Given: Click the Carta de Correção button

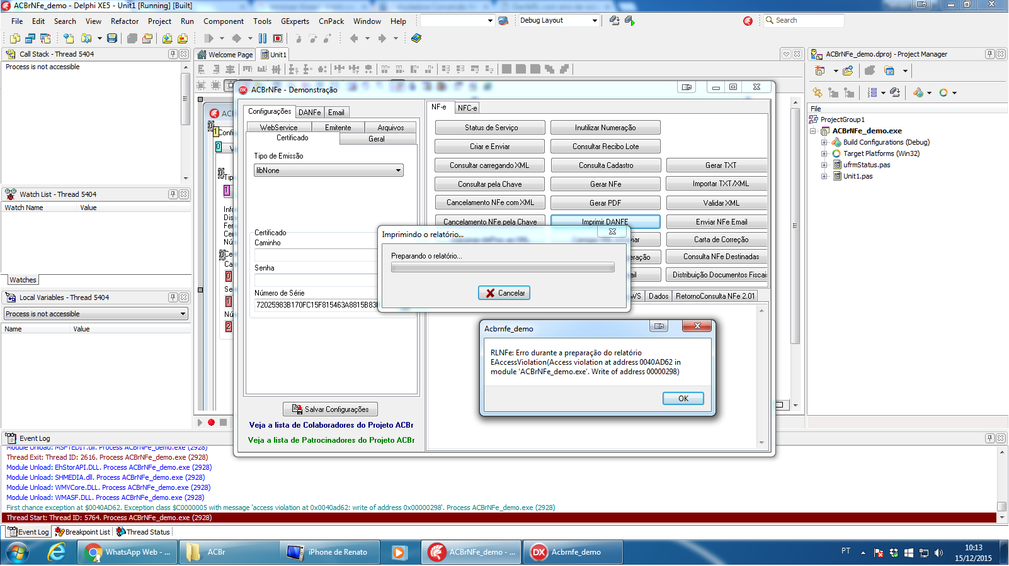Looking at the screenshot, I should pos(719,240).
